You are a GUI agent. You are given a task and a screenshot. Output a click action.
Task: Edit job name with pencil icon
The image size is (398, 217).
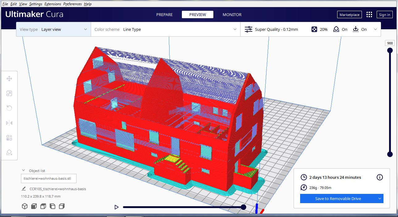point(24,189)
